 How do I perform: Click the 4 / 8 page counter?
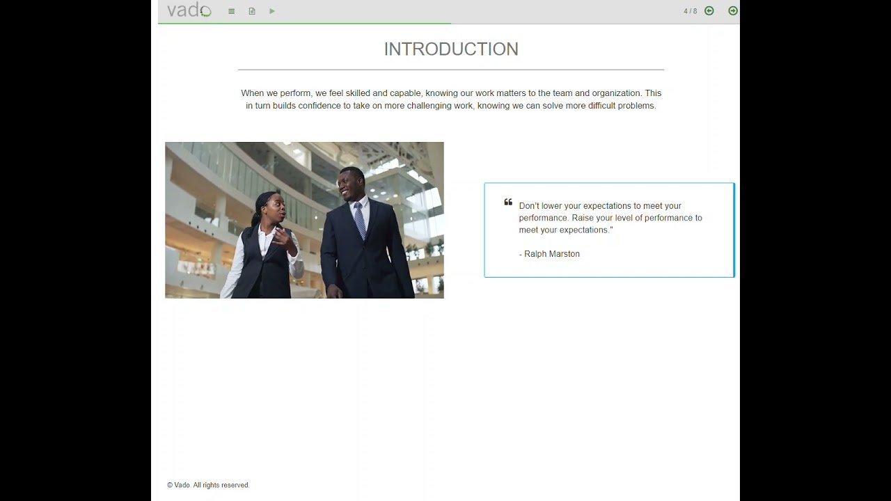click(690, 11)
